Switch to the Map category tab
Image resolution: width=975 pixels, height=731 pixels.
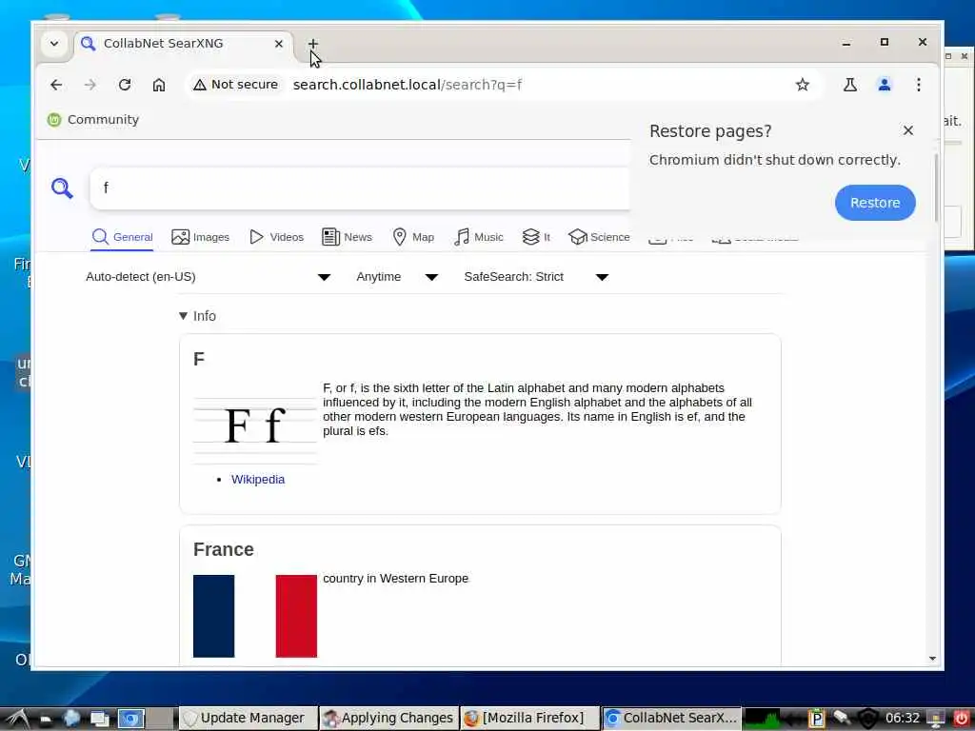click(413, 237)
